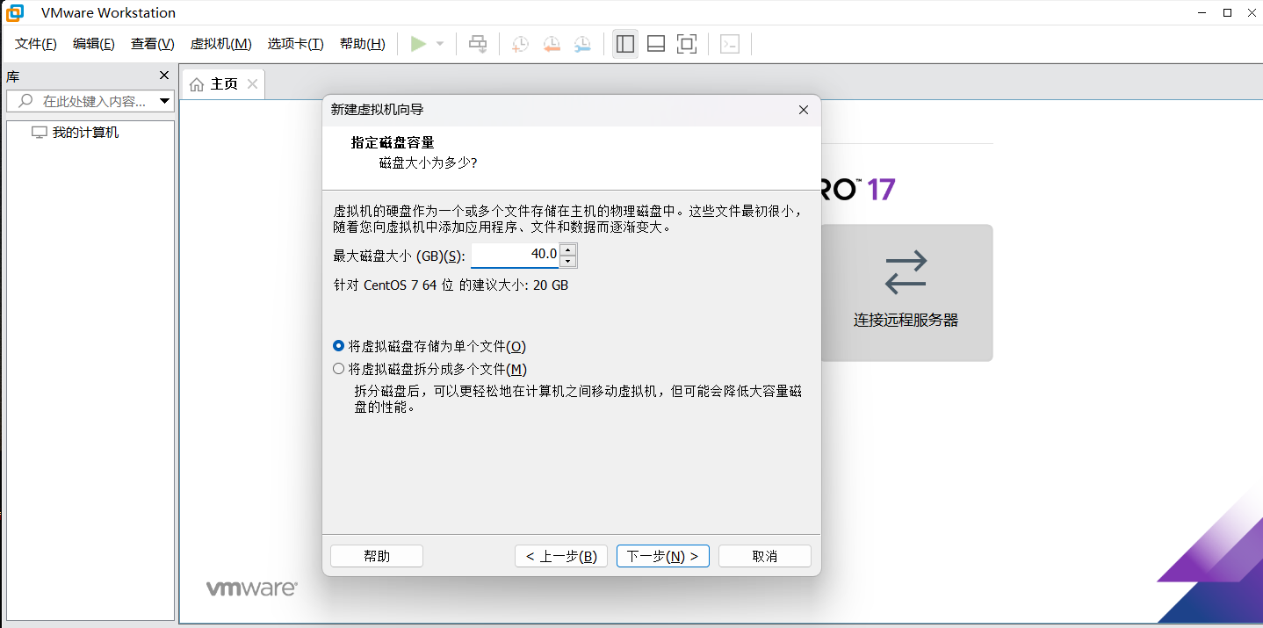
Task: Open the 选项卡(T) menu
Action: click(x=296, y=44)
